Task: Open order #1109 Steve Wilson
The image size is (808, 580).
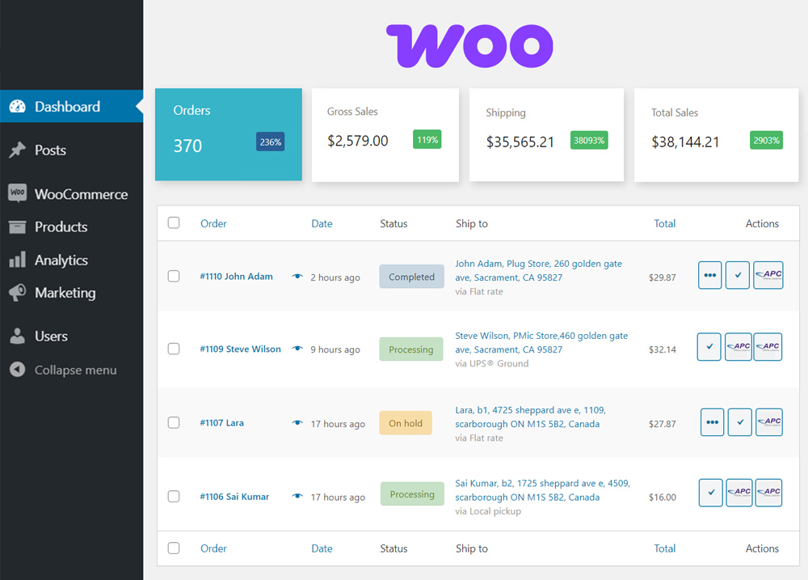Action: pyautogui.click(x=240, y=349)
